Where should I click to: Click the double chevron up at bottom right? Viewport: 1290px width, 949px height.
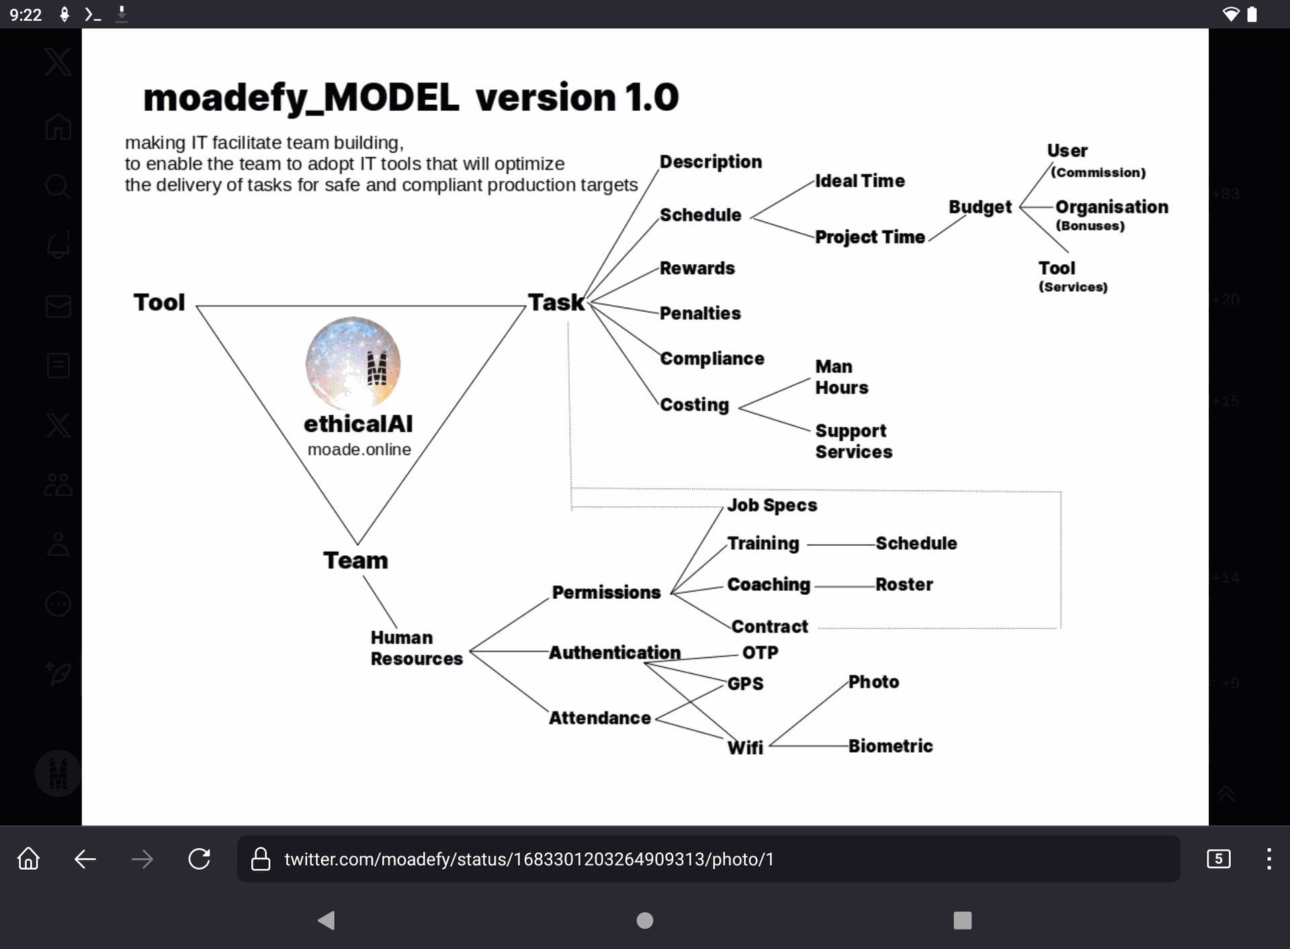point(1225,794)
